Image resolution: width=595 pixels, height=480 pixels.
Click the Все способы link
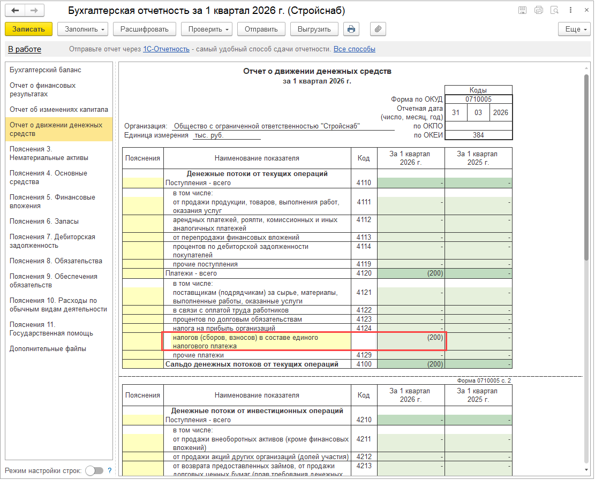click(354, 49)
